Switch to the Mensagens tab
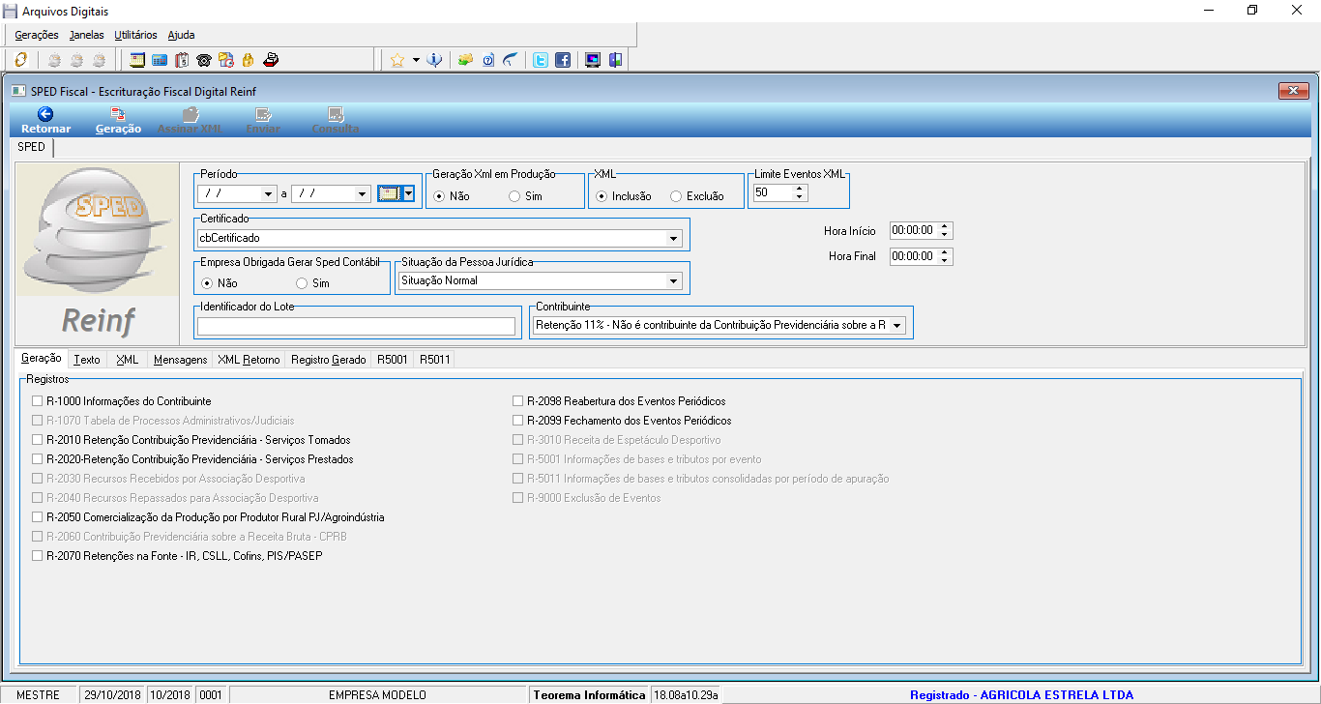 coord(181,360)
